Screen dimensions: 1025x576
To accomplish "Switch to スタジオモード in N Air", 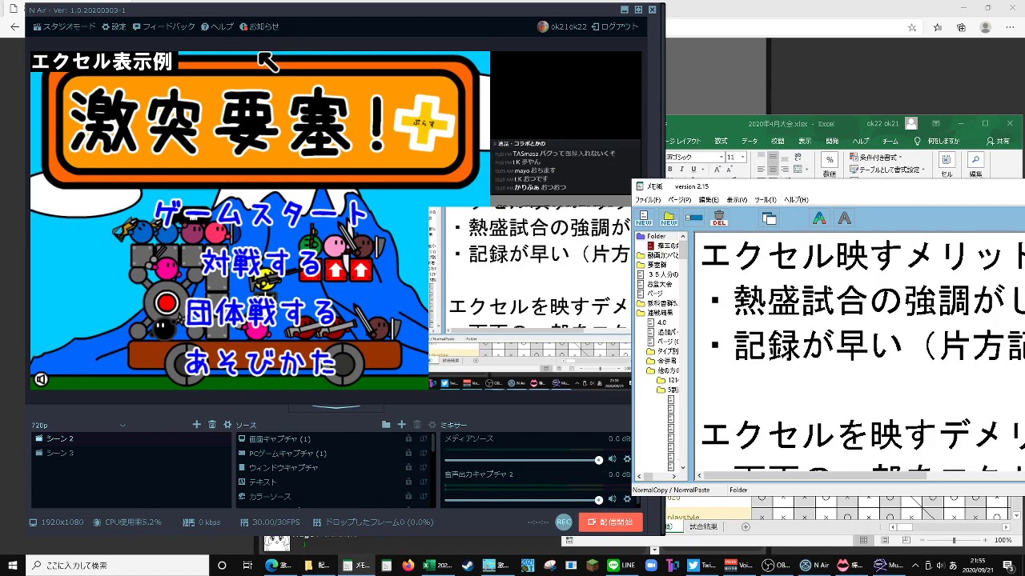I will click(64, 26).
